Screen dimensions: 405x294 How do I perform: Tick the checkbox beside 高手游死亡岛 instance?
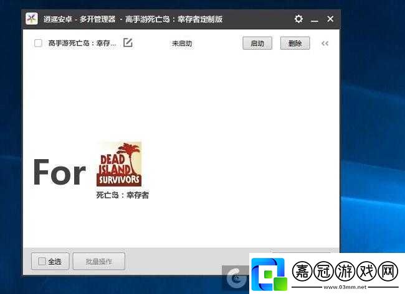coord(38,43)
